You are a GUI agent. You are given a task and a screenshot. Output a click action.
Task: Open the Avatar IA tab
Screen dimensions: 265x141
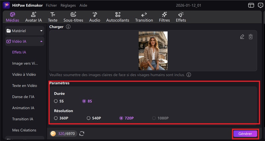pos(33,17)
